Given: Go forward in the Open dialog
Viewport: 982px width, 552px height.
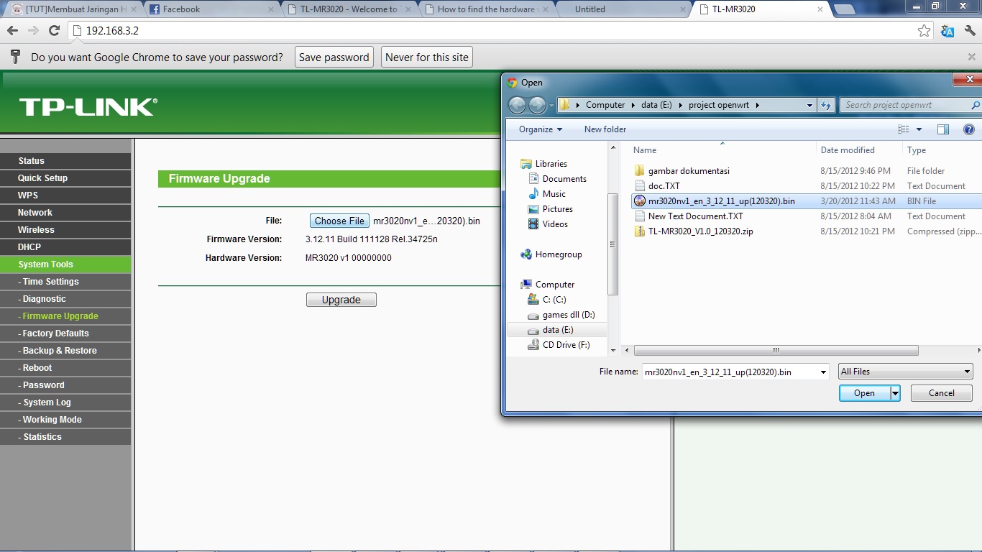Looking at the screenshot, I should pos(538,105).
